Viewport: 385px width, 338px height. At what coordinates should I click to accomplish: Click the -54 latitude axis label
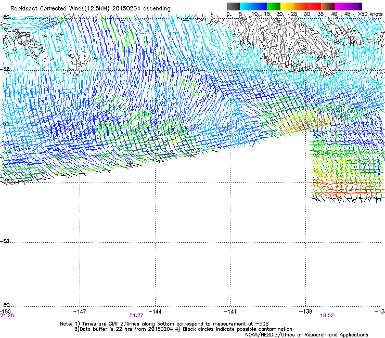(x=5, y=123)
